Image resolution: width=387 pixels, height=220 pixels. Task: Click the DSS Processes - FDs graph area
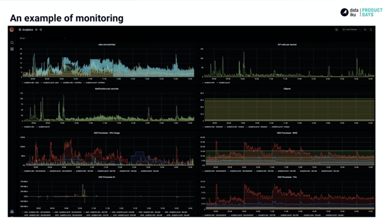[x=290, y=195]
